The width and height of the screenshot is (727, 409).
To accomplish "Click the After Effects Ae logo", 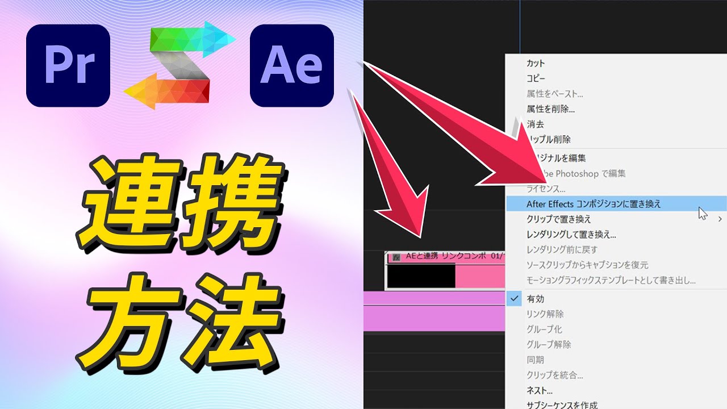I will 291,65.
